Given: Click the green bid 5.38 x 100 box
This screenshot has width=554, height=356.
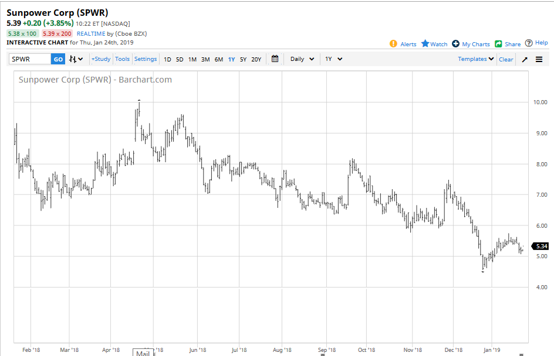Looking at the screenshot, I should point(22,33).
